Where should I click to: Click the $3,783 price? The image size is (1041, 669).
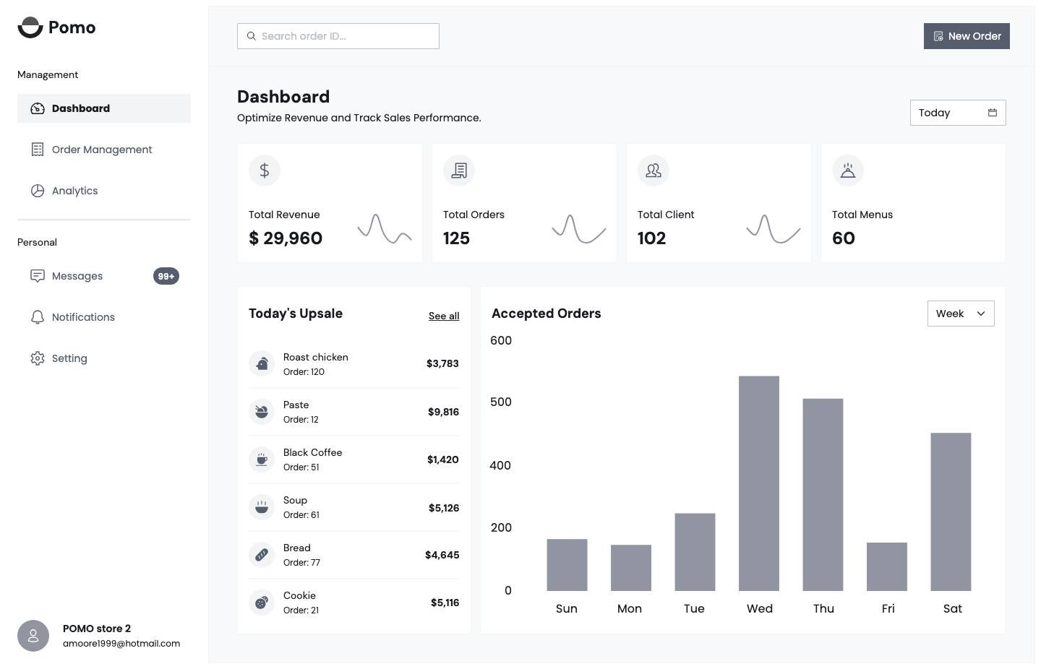point(442,363)
